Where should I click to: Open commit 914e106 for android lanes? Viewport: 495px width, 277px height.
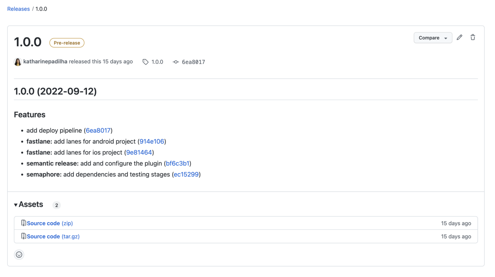152,141
